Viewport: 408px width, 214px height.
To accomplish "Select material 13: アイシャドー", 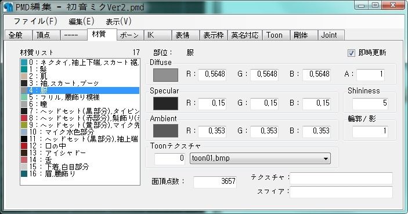I will (80, 153).
